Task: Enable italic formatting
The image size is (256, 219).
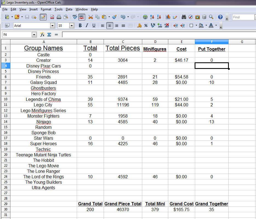Action: click(87, 25)
